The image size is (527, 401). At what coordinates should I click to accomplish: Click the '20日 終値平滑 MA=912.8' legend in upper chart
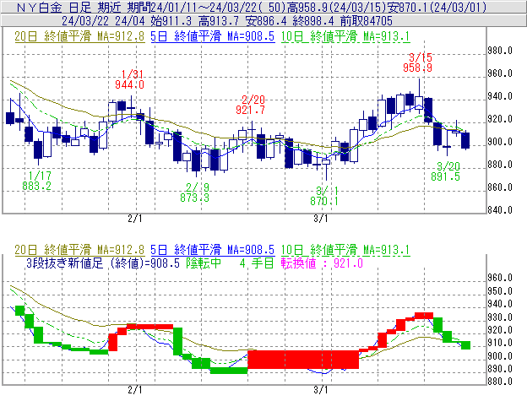(79, 36)
